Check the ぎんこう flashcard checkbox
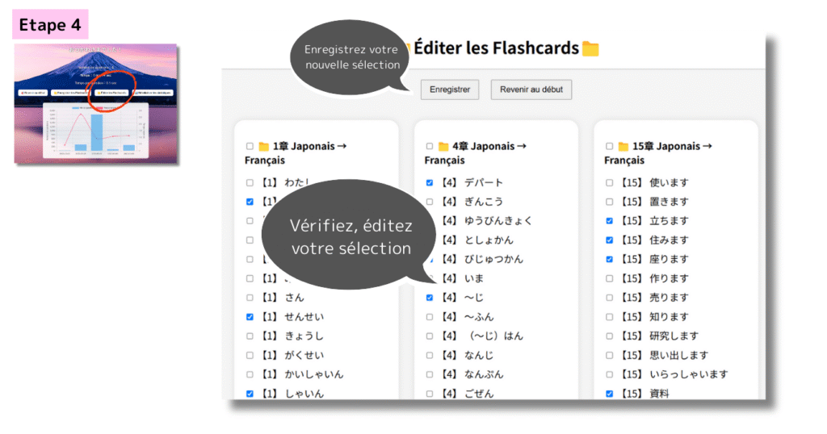The width and height of the screenshot is (827, 434). (x=430, y=202)
